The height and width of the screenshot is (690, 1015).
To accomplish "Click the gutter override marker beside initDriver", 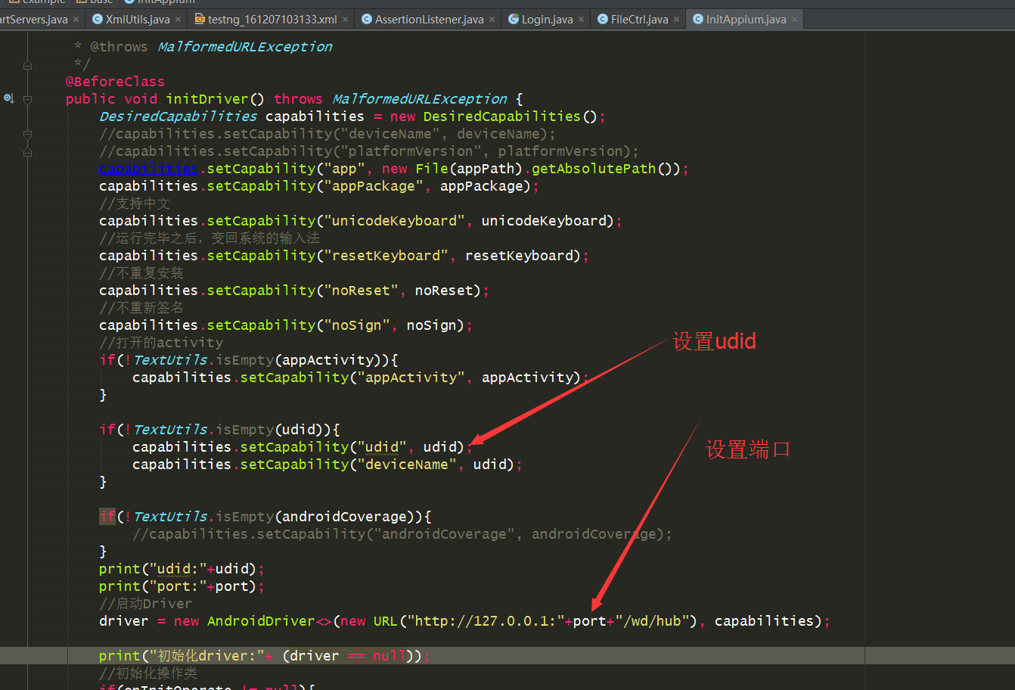I will (8, 98).
